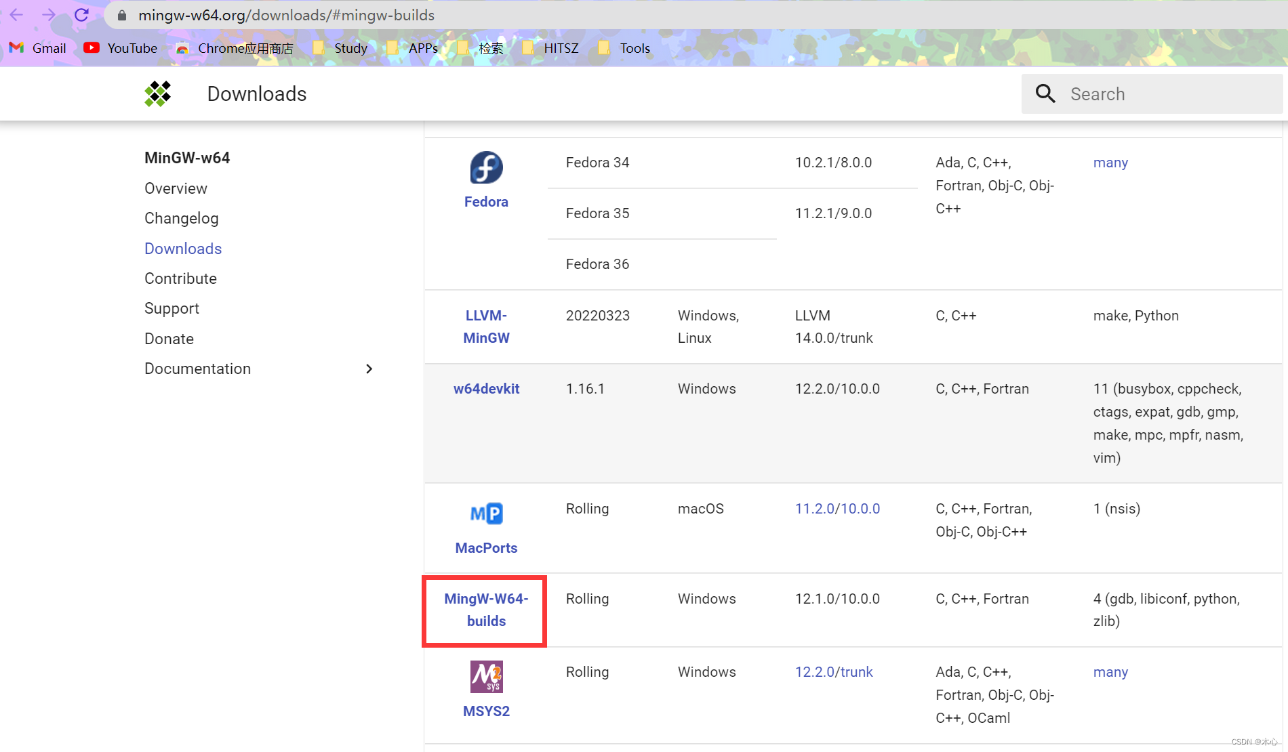Image resolution: width=1288 pixels, height=752 pixels.
Task: Open Changelog in sidebar
Action: (x=182, y=218)
